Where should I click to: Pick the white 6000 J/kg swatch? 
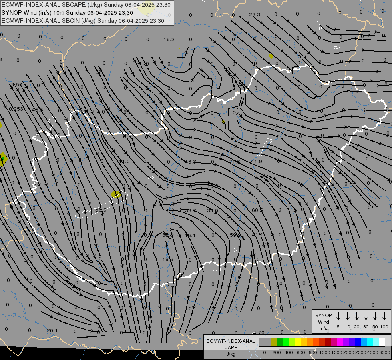click(x=382, y=342)
